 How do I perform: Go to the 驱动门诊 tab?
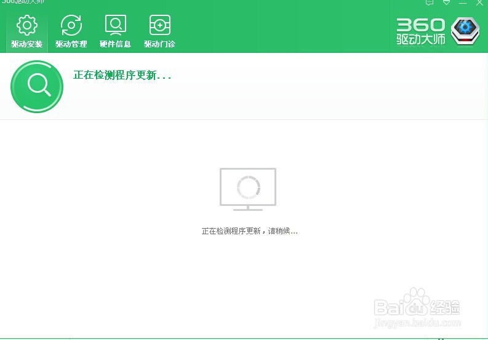[159, 31]
